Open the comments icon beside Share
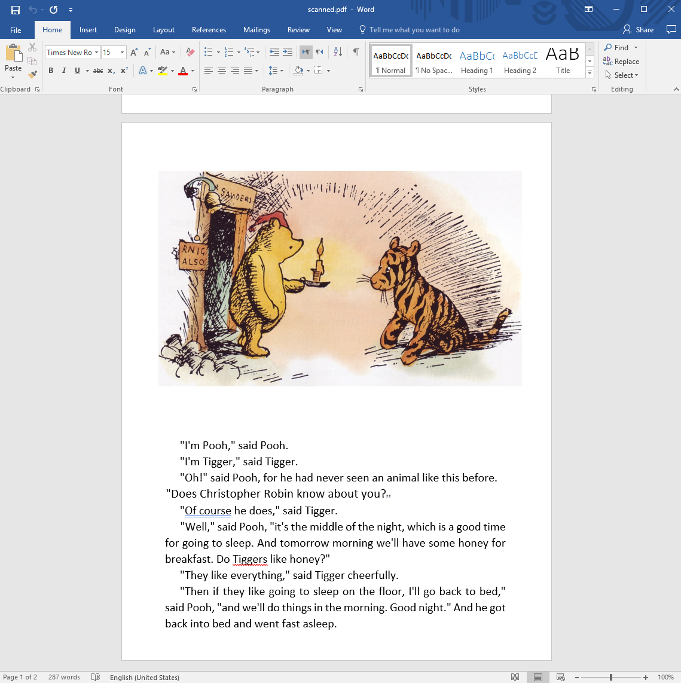This screenshot has width=681, height=683. point(671,29)
